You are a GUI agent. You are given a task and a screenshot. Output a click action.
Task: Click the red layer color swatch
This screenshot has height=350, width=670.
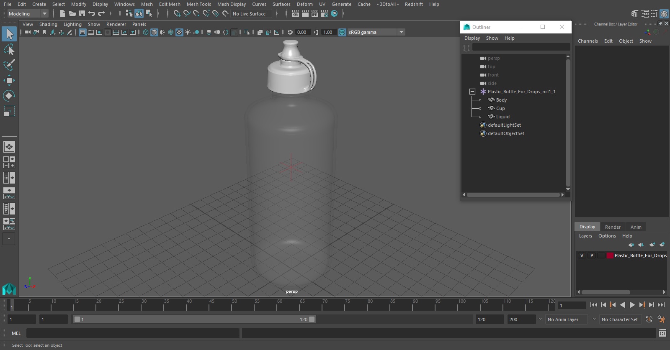click(610, 255)
